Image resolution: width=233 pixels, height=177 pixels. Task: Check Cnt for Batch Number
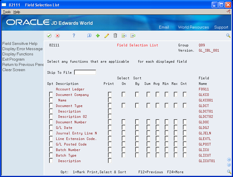(185, 150)
